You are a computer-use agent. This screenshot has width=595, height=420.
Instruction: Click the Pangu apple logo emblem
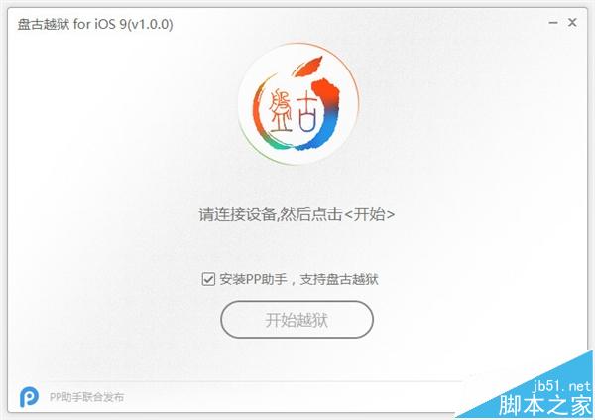297,104
